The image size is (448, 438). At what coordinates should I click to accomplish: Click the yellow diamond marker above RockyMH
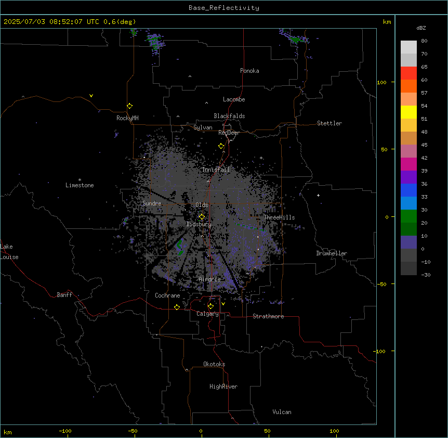click(130, 106)
